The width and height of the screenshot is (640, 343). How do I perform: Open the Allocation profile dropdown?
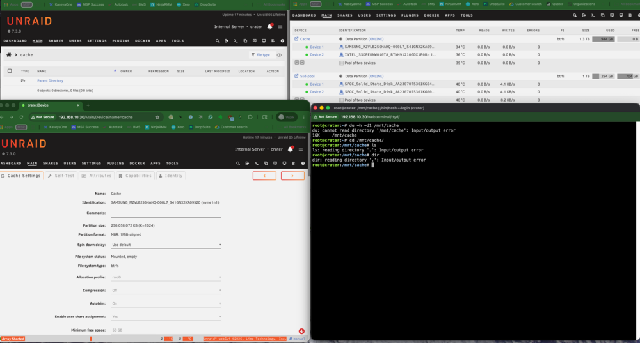click(166, 277)
